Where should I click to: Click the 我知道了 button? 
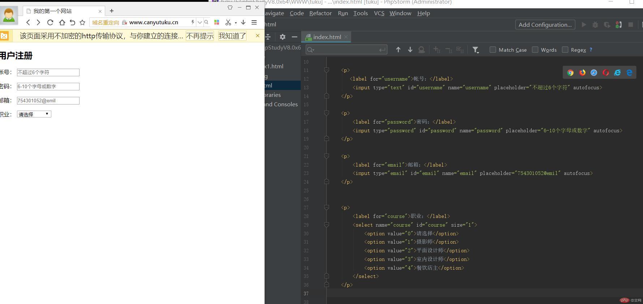point(232,36)
